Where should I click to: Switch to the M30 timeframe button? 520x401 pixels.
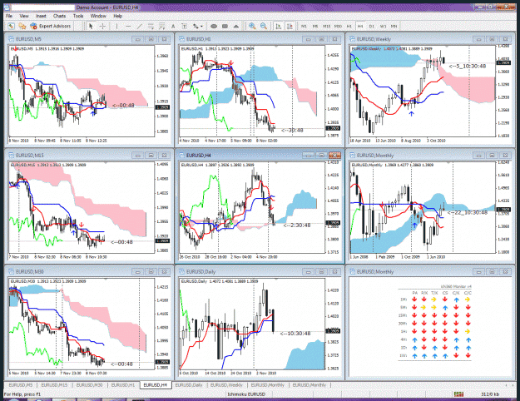click(338, 26)
